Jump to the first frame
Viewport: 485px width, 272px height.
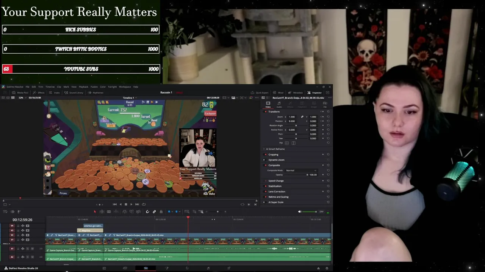(115, 204)
